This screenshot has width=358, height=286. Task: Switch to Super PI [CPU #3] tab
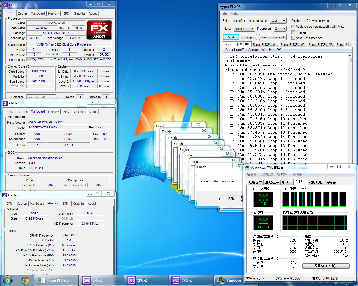point(321,45)
